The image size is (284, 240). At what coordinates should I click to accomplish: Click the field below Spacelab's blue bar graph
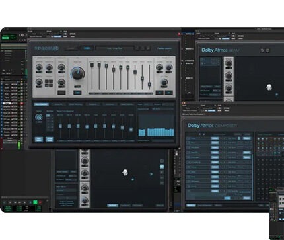click(x=162, y=140)
